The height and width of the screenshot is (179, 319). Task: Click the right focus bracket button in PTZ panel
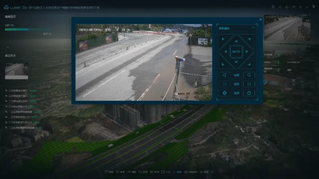(249, 84)
